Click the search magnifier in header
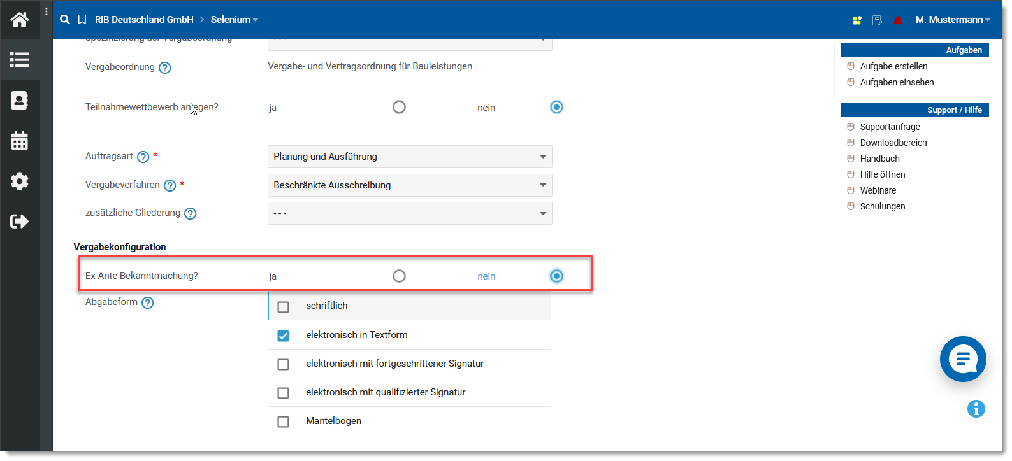Image resolution: width=1012 pixels, height=461 pixels. coord(65,20)
